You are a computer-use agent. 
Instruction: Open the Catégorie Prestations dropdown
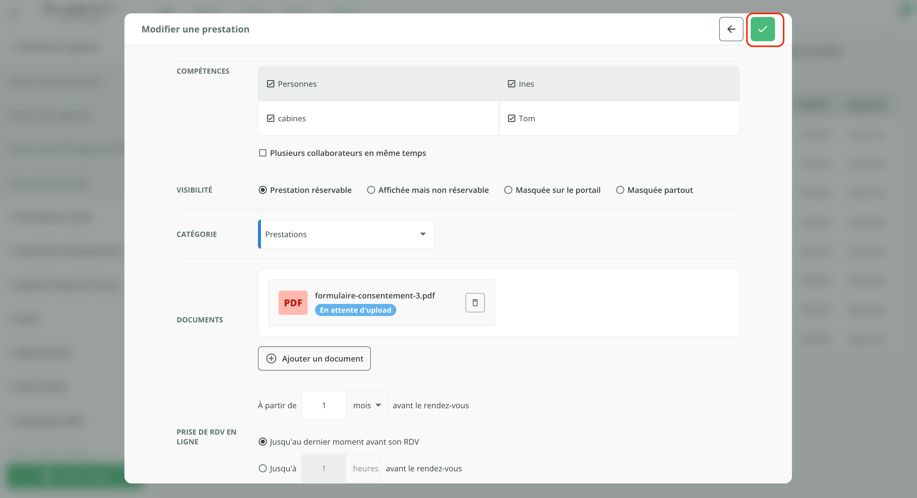346,234
